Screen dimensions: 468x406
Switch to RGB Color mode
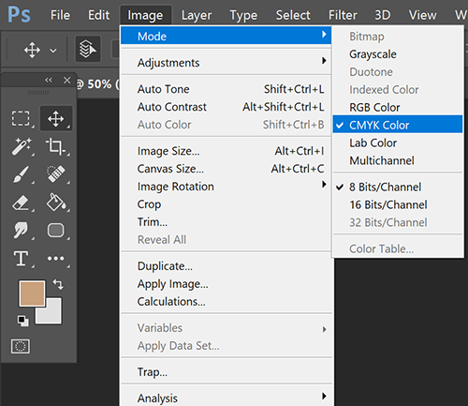point(398,107)
